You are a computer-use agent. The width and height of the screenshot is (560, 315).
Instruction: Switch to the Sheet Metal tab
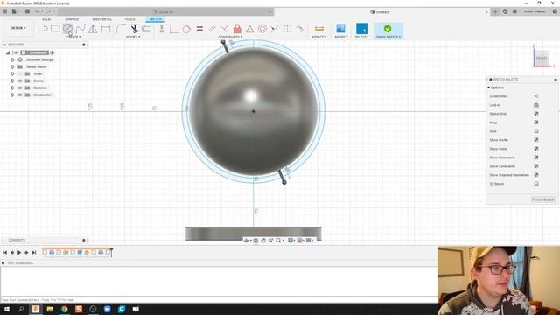pyautogui.click(x=102, y=19)
